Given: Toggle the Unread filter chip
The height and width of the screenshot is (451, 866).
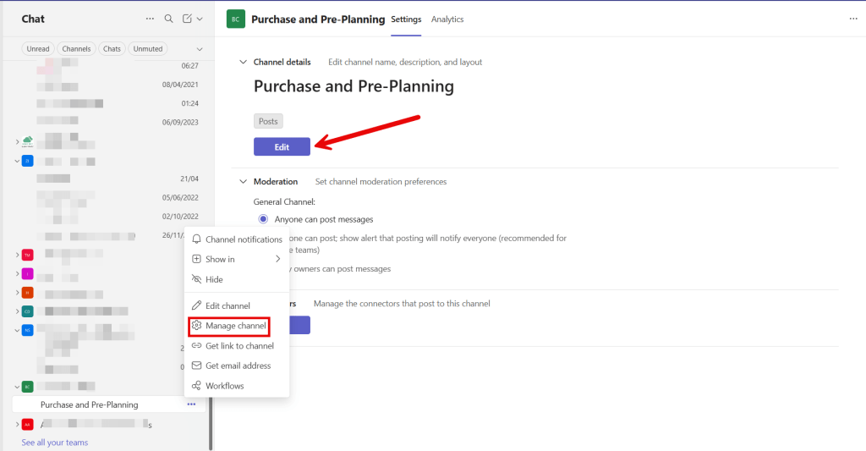Looking at the screenshot, I should tap(38, 49).
